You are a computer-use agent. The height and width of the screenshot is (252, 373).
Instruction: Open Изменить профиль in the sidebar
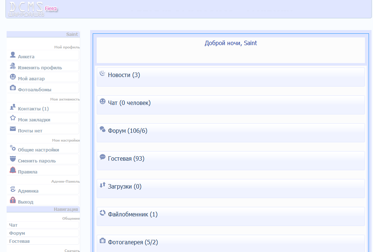coord(40,68)
